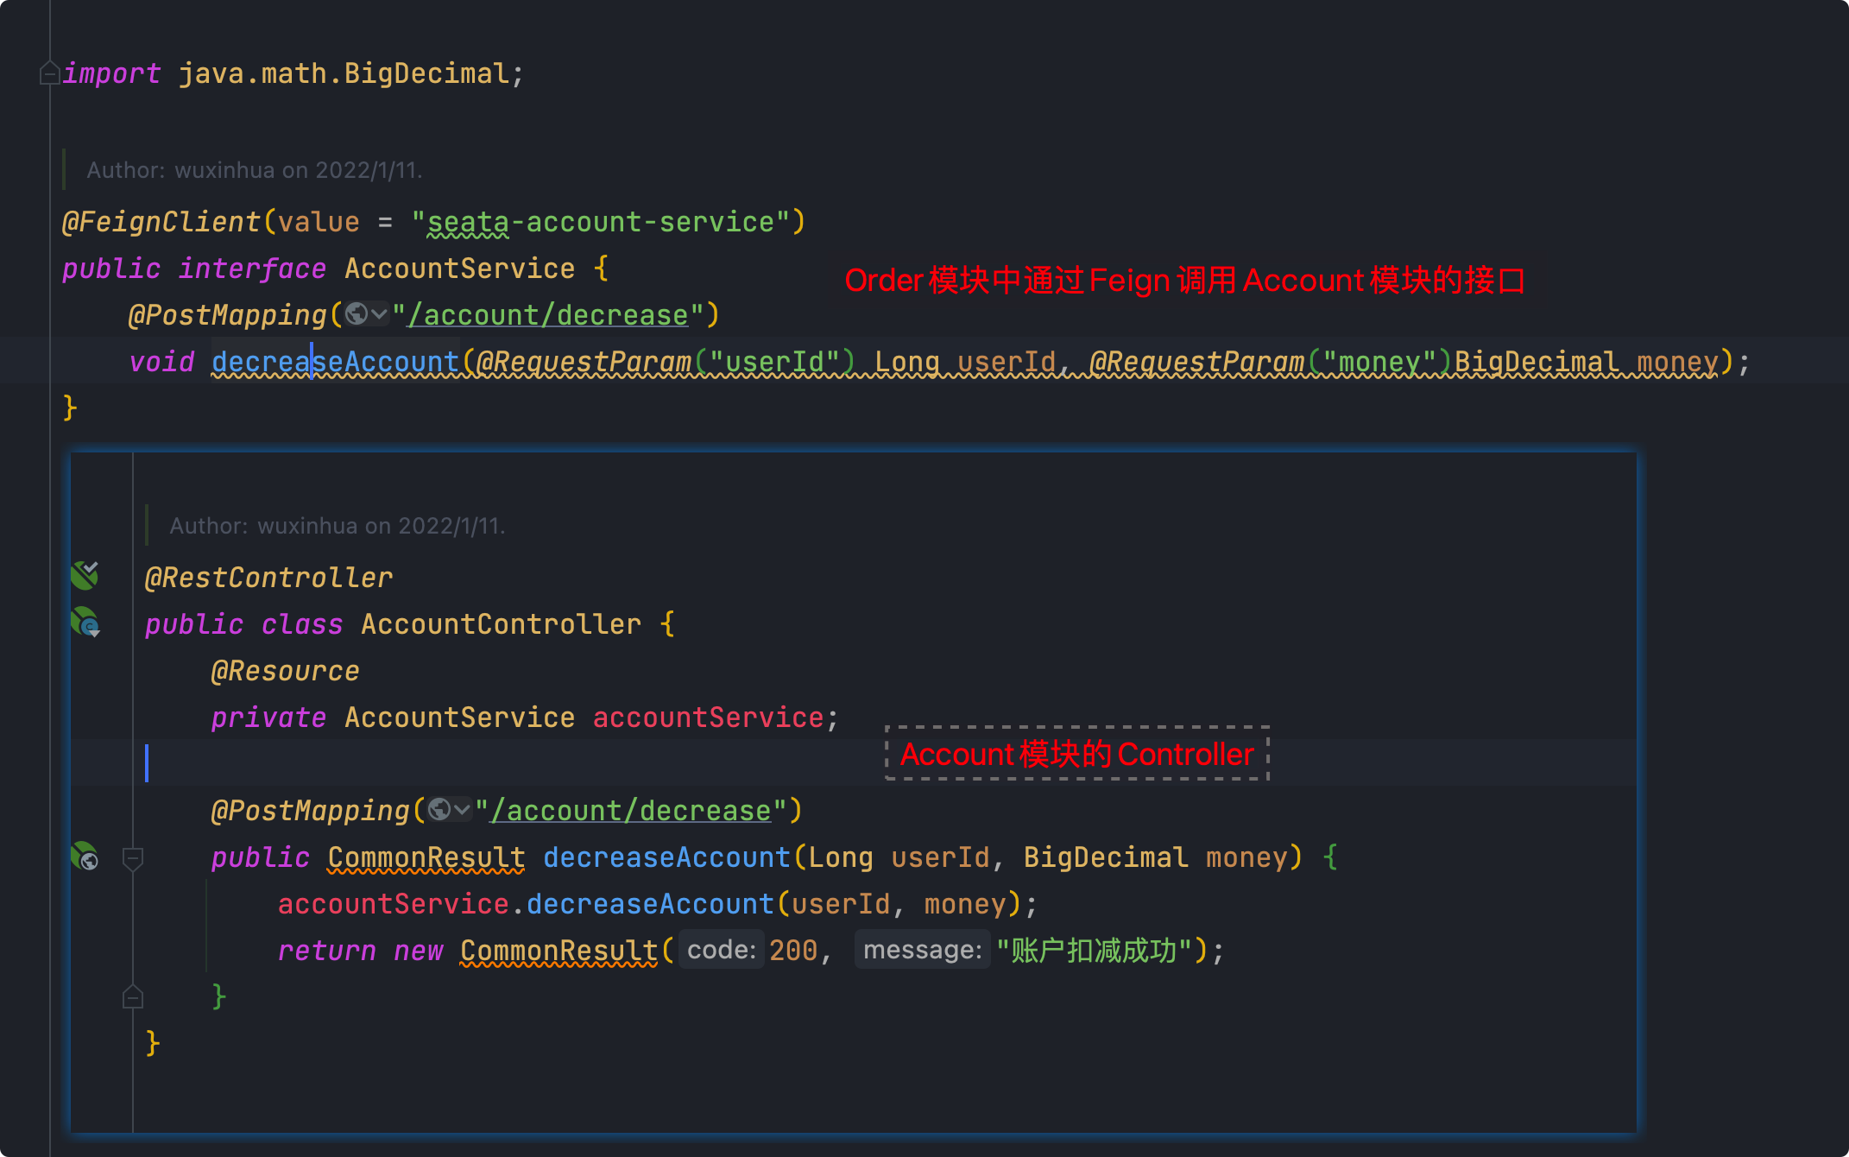Open /account/decrease URL link in AccountService interface
Viewport: 1849px width, 1157px height.
point(548,315)
